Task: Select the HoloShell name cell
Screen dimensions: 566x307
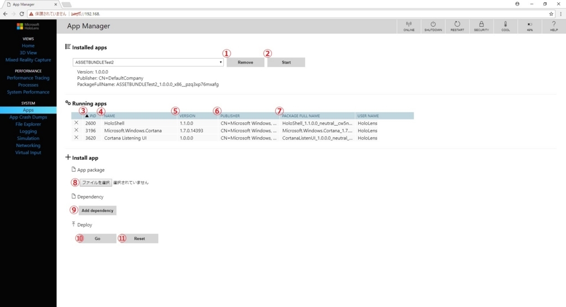Action: tap(114, 123)
